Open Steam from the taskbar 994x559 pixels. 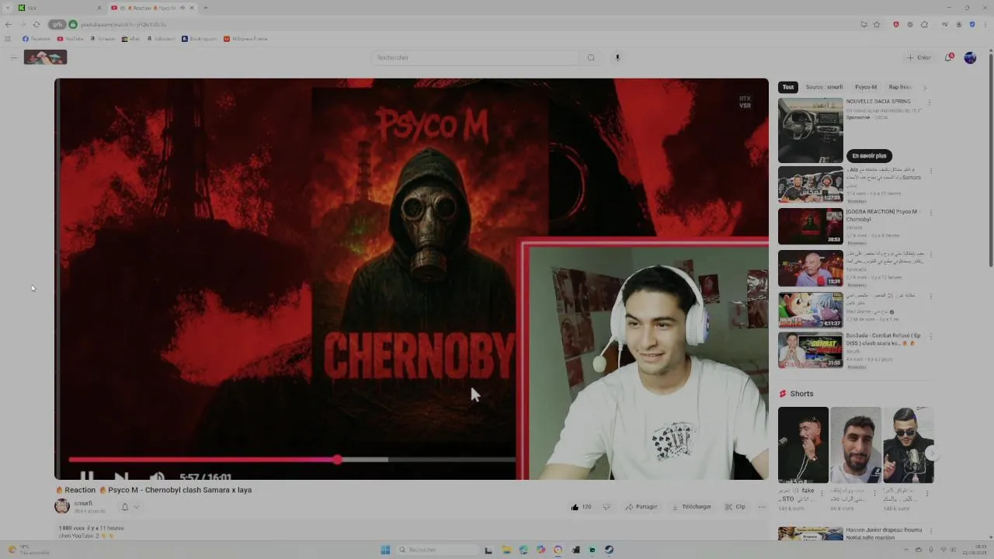pos(610,550)
